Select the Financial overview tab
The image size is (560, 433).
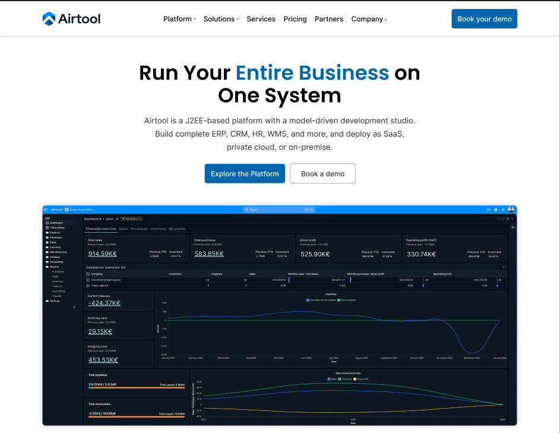(x=101, y=229)
